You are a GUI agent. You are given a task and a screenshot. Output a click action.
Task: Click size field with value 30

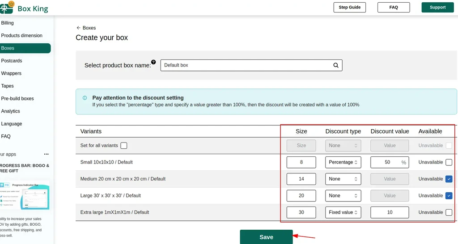pos(301,212)
